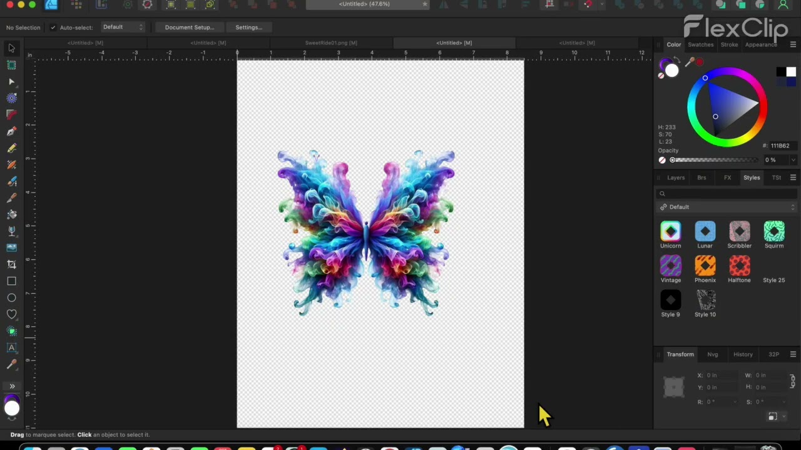This screenshot has width=801, height=450.
Task: Apply the Vintage style
Action: pos(670,266)
